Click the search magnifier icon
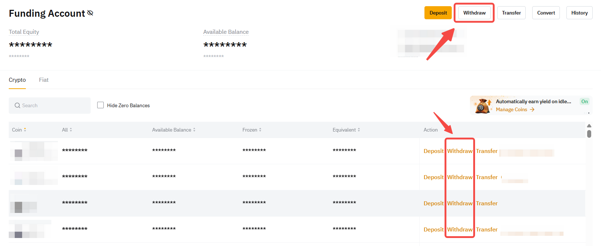 click(17, 105)
